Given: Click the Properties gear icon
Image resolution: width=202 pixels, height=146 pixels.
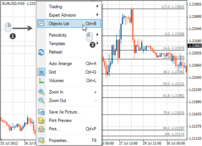Looking at the screenshot, I should (x=42, y=140).
